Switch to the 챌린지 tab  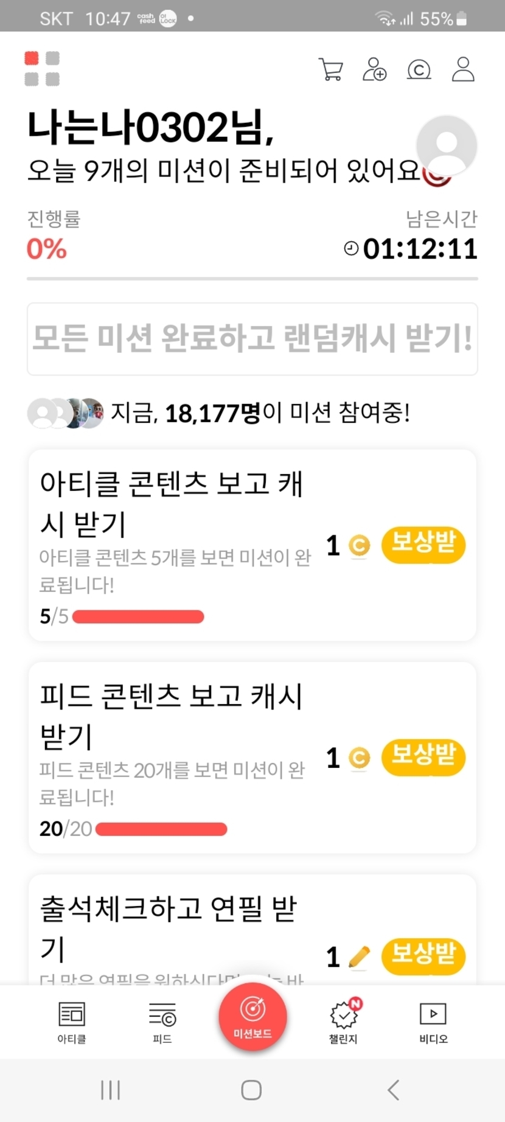pos(344,1023)
